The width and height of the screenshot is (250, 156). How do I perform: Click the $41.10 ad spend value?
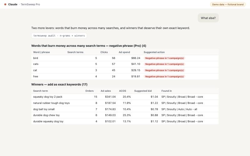(136, 64)
